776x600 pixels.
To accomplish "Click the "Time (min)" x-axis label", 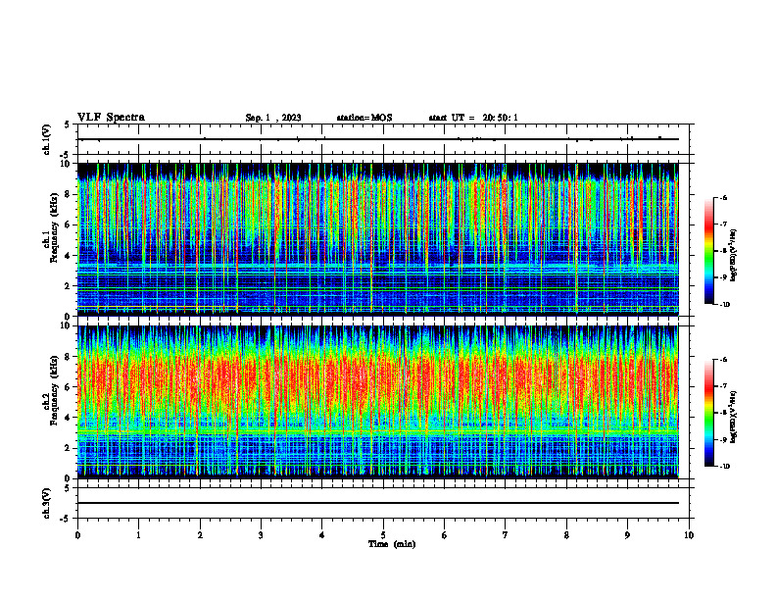I will pos(392,544).
